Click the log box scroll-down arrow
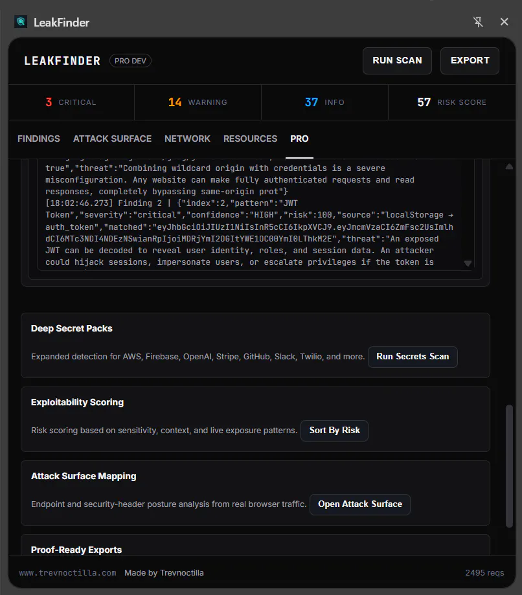The width and height of the screenshot is (522, 595). pos(468,264)
